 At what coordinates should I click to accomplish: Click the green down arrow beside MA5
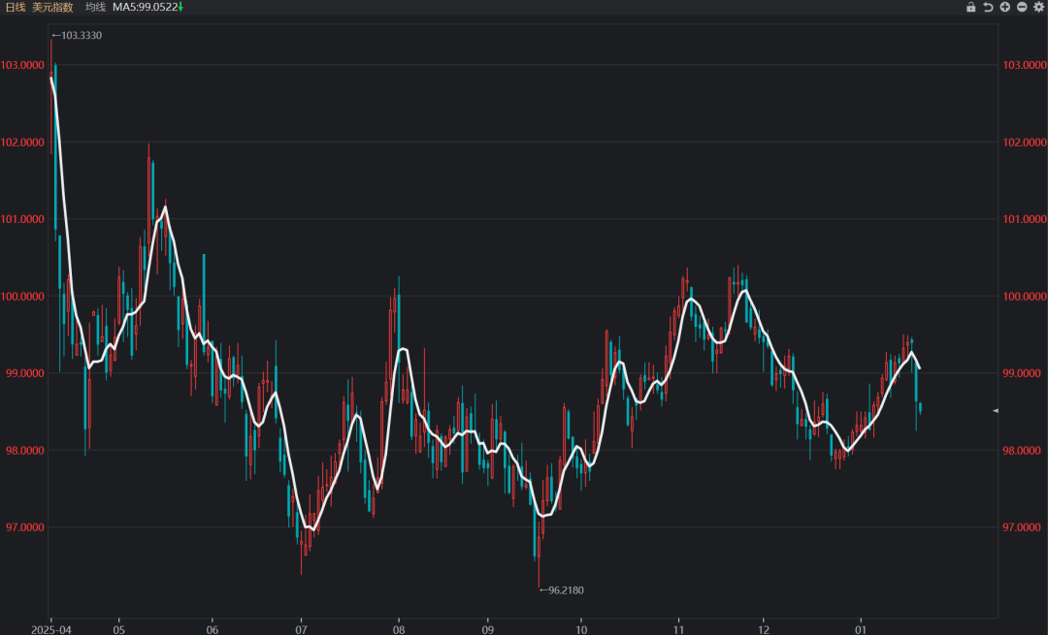tap(180, 7)
